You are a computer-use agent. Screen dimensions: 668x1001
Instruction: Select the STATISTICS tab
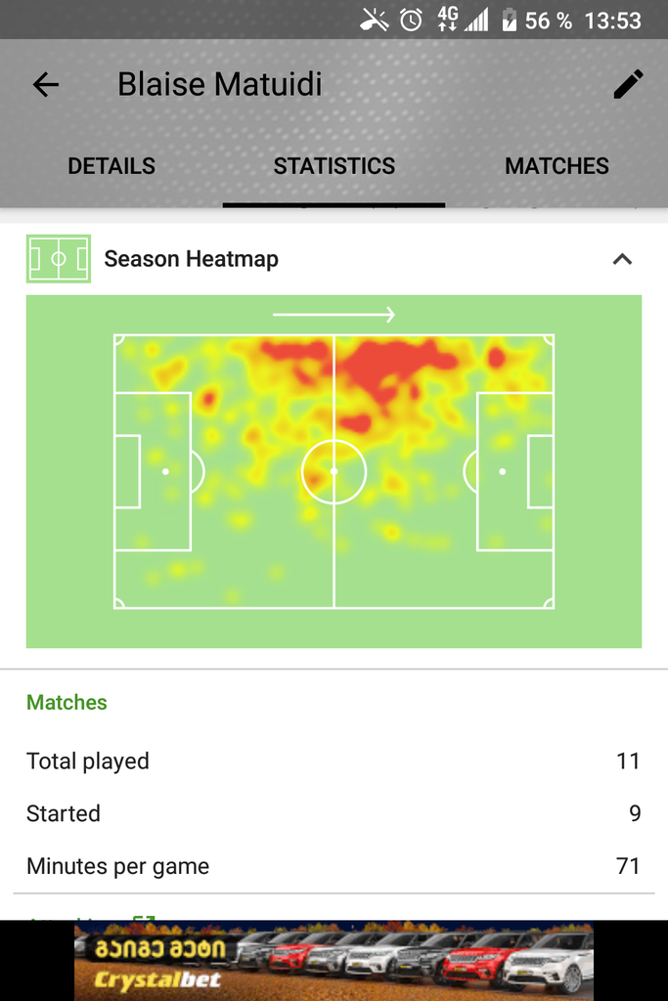point(334,166)
